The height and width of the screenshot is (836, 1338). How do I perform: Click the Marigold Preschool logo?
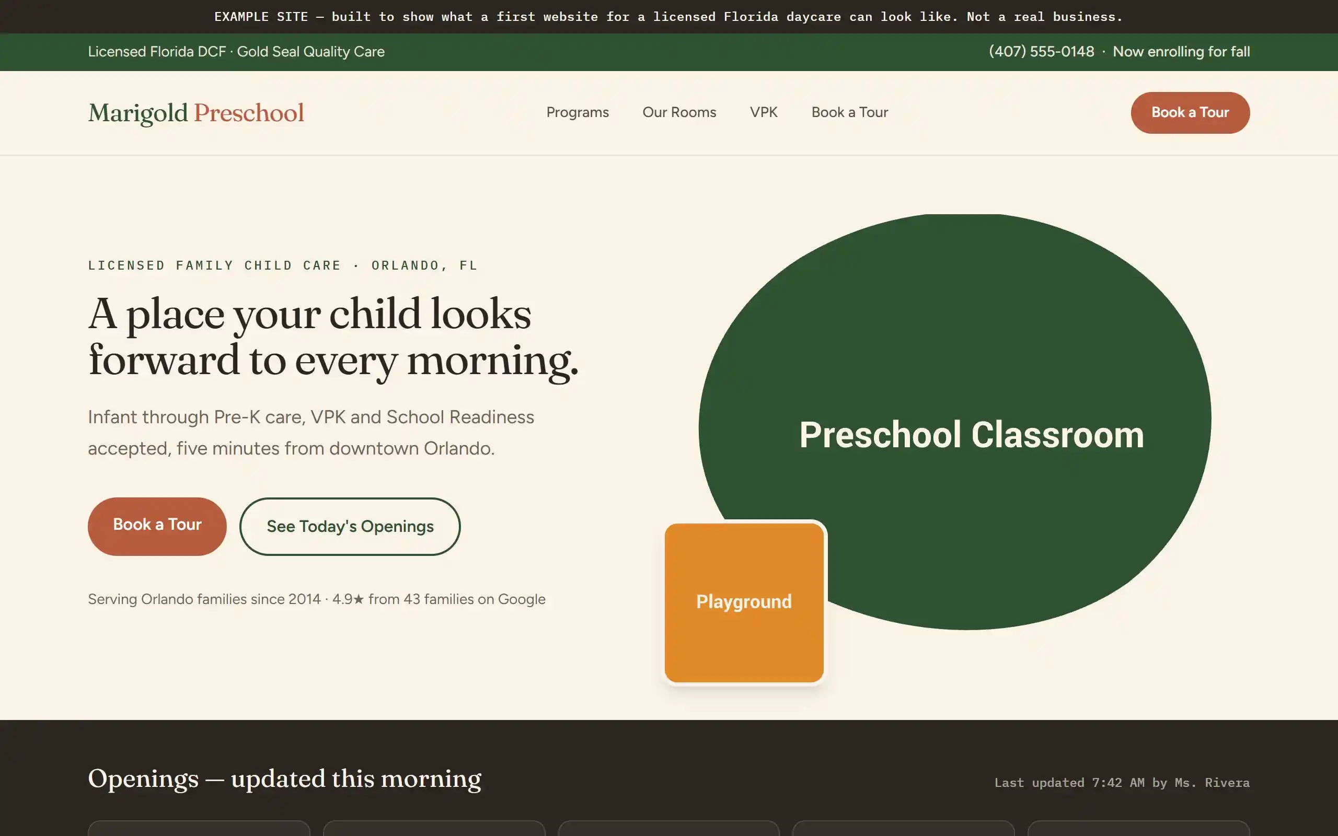click(x=195, y=113)
